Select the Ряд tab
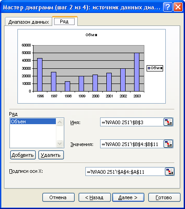Viewport: 185px width, 209px height. point(64,21)
